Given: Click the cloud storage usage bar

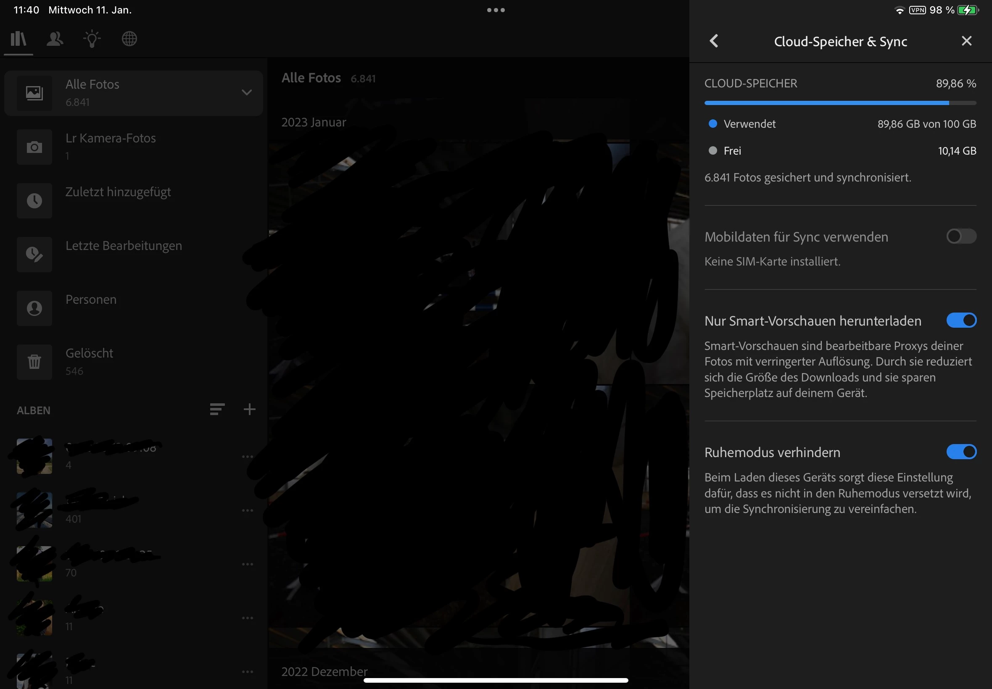Looking at the screenshot, I should tap(840, 103).
